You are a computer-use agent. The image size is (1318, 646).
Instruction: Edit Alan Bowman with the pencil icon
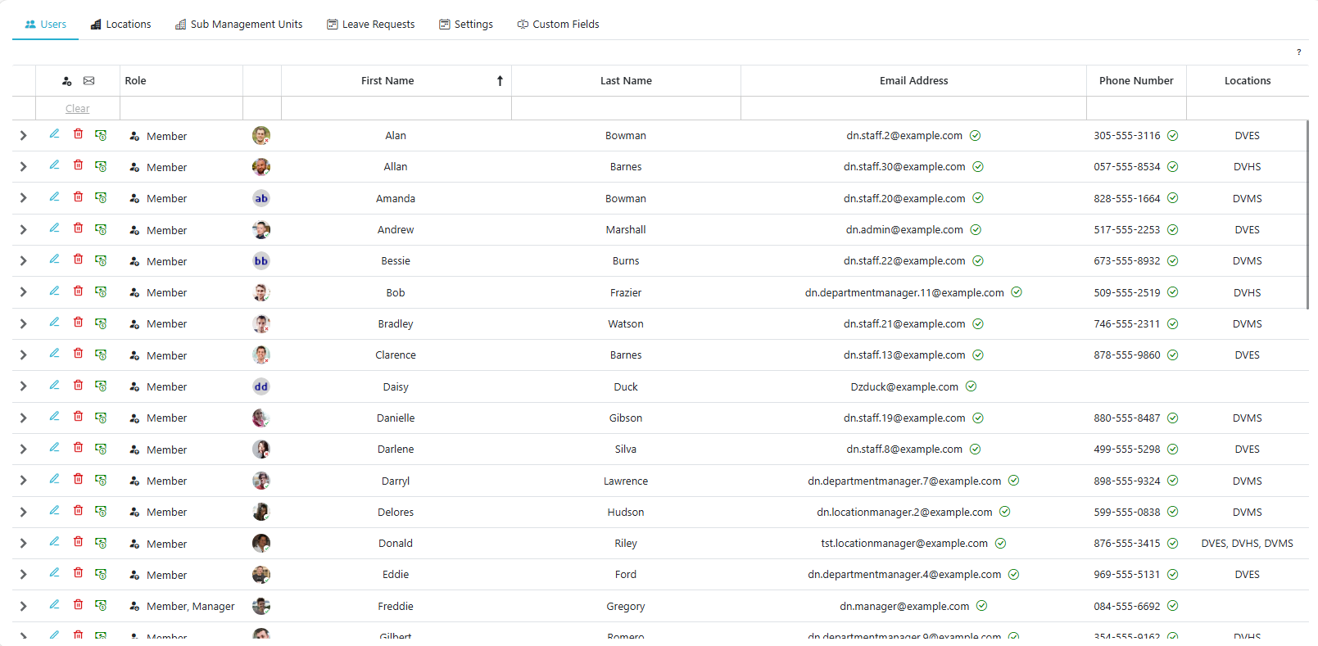pyautogui.click(x=54, y=134)
